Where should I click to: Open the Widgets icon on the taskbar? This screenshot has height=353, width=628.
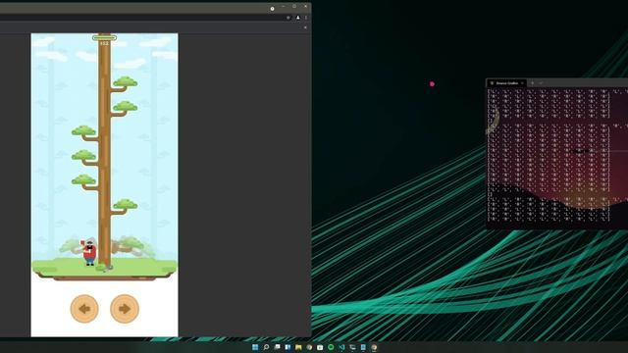288,347
